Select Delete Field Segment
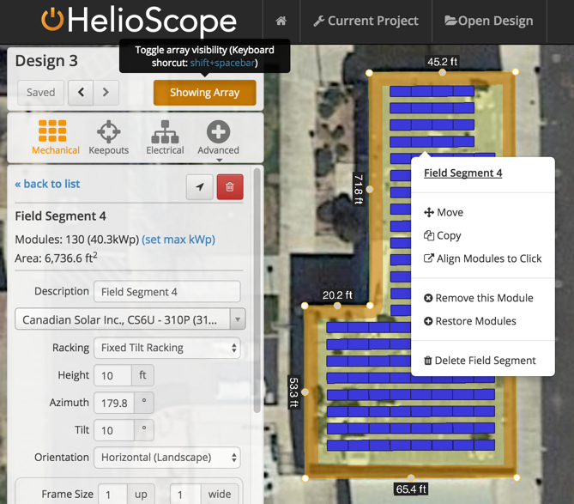This screenshot has width=574, height=504. [480, 361]
